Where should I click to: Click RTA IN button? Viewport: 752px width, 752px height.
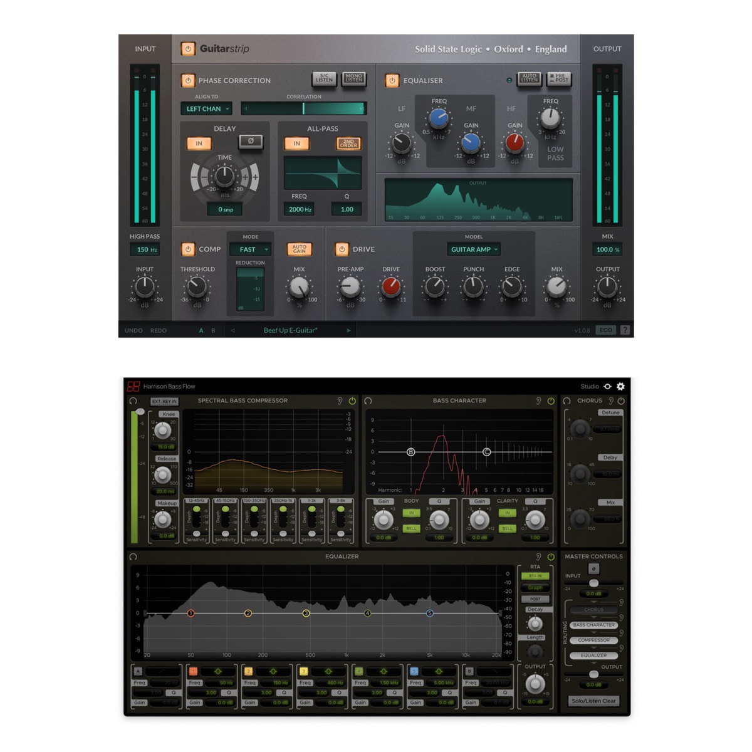pyautogui.click(x=535, y=575)
